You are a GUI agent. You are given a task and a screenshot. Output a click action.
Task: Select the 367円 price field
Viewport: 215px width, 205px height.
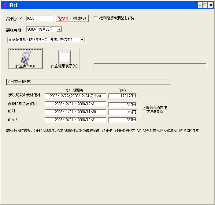[x=122, y=120]
